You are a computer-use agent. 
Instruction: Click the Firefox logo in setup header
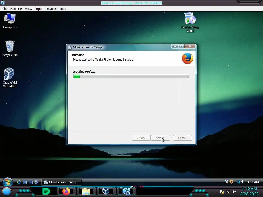[x=187, y=58]
